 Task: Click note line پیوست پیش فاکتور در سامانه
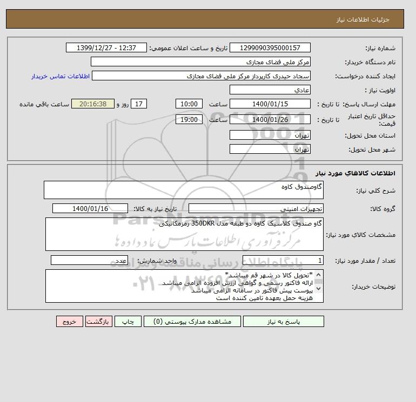[x=252, y=290]
